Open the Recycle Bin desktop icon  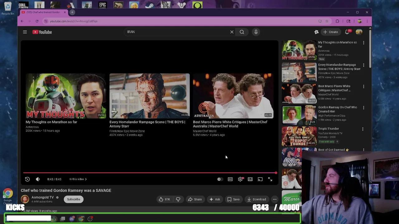click(7, 8)
